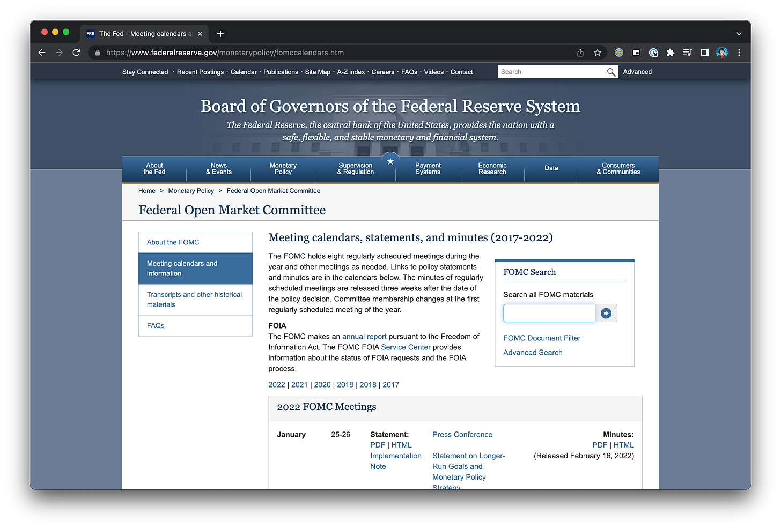Click the globe extension icon in toolbar
Screen dimensions: 781x529
coord(619,53)
